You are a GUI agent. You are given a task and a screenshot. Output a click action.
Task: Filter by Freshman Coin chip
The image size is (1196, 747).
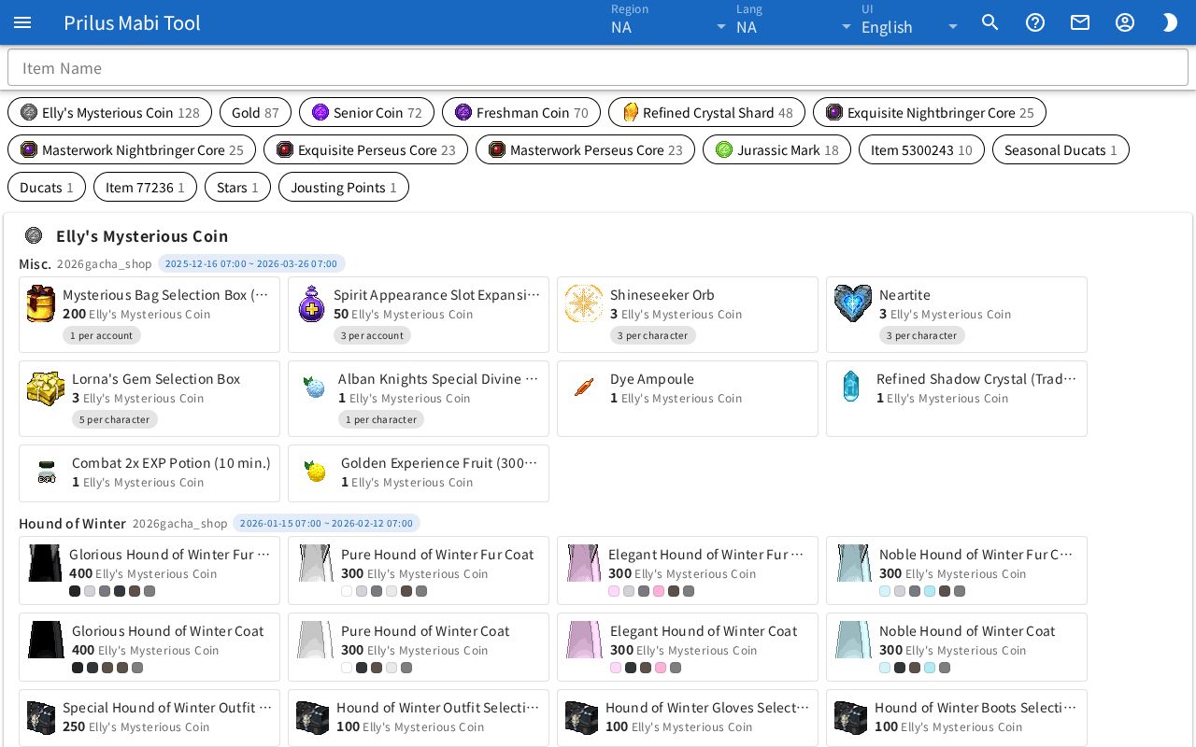tap(521, 113)
